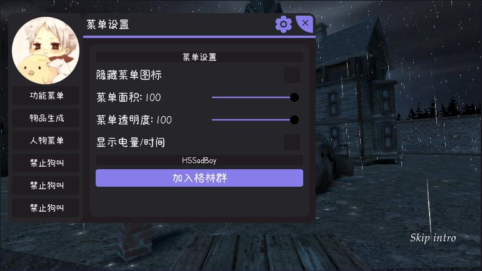
Task: Click the anime avatar profile picture
Action: (46, 51)
